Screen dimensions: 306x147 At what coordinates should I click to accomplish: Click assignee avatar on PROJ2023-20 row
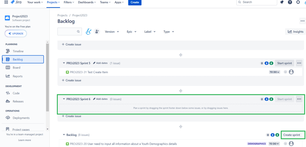pyautogui.click(x=291, y=144)
